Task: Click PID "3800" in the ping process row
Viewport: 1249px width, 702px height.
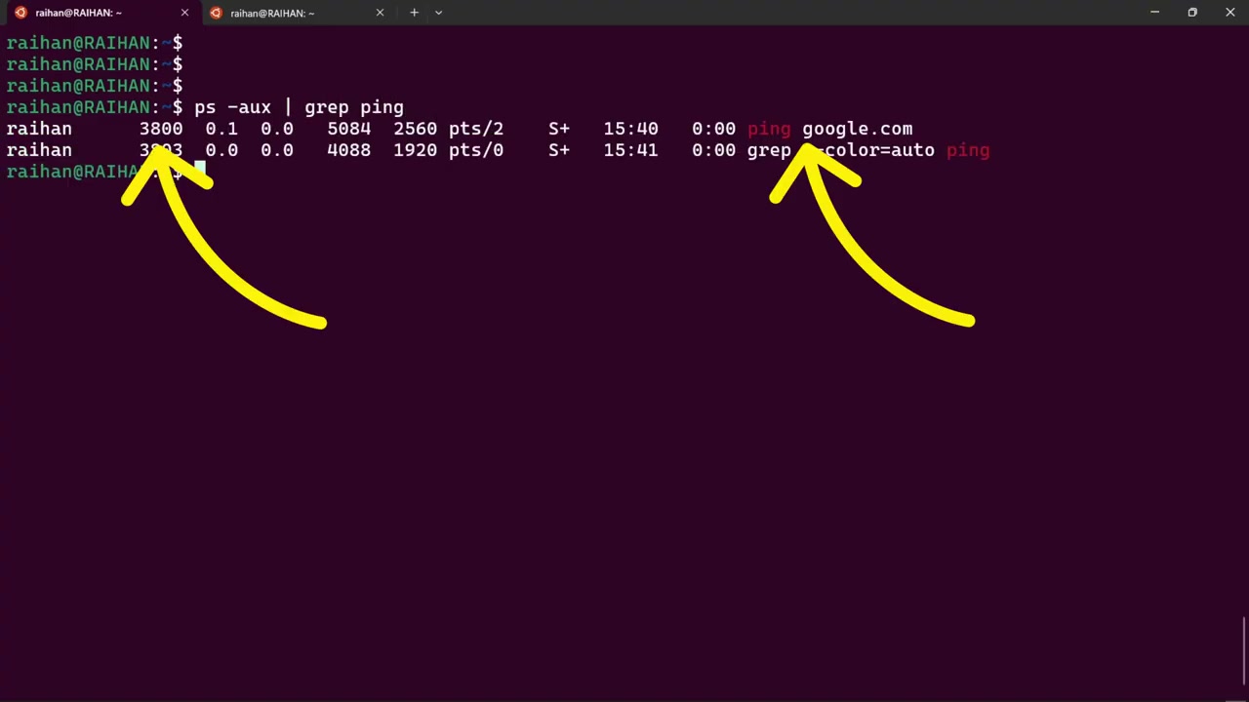Action: tap(161, 129)
